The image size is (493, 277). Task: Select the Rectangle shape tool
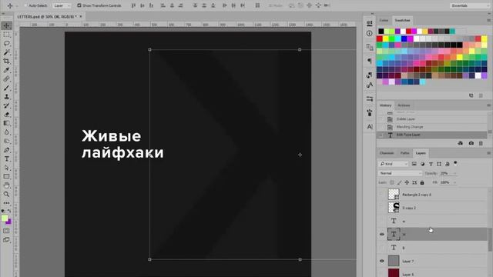[7, 176]
